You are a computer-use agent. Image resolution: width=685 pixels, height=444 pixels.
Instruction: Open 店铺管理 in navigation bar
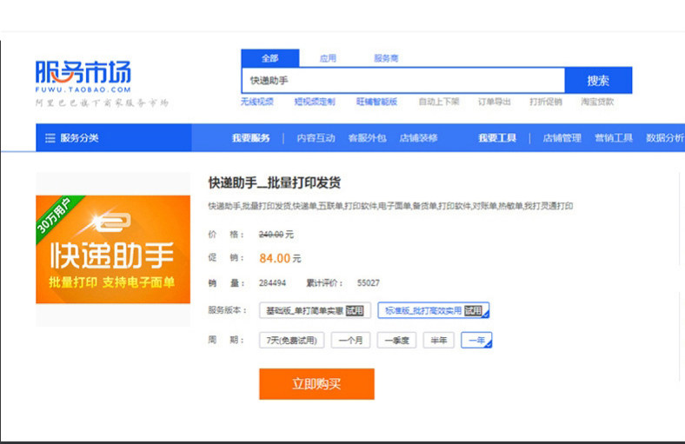(562, 138)
